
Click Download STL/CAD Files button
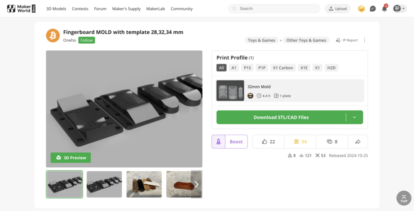pyautogui.click(x=281, y=117)
